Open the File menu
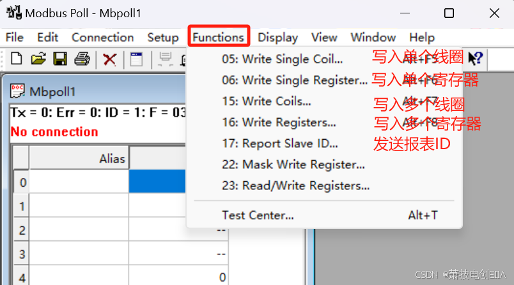 coord(15,37)
